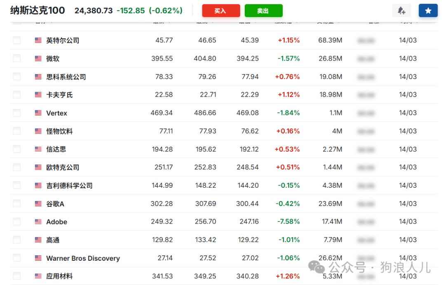The width and height of the screenshot is (445, 285).
Task: Click 微软 last price 395.55
Action: pos(162,58)
